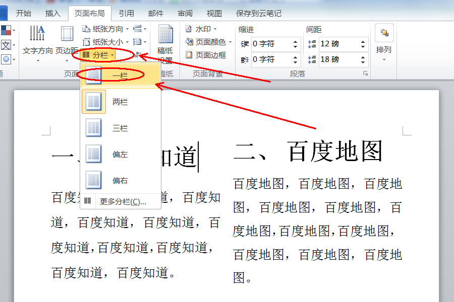Click the 页边距 margins icon
The height and width of the screenshot is (302, 454).
[67, 33]
